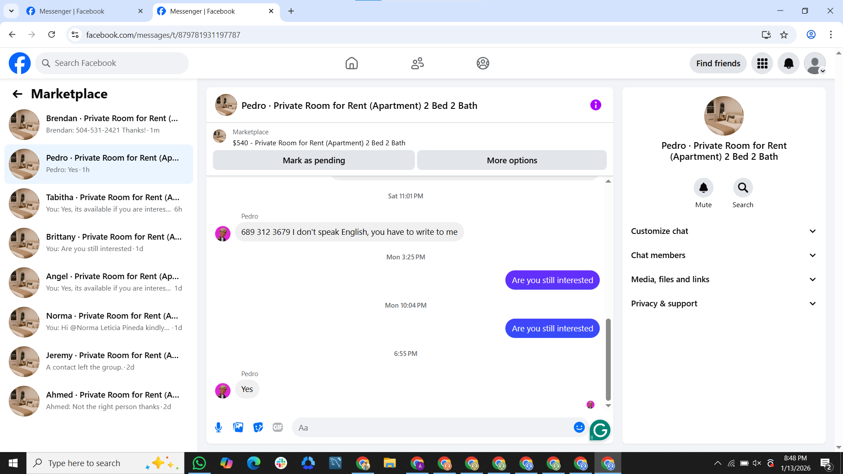Bookmark this page with the star icon
Screen dimensions: 843x474
pyautogui.click(x=784, y=35)
